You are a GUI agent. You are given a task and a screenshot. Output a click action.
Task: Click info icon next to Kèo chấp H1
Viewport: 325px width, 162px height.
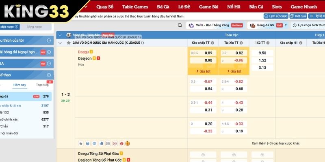coord(301,43)
